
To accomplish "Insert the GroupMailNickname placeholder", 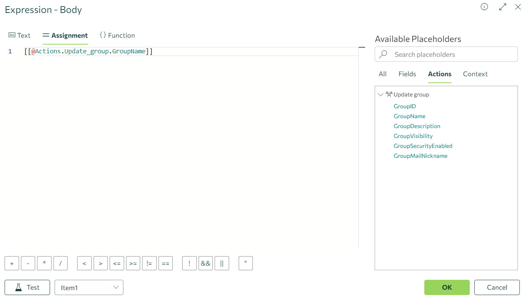I will pyautogui.click(x=420, y=156).
